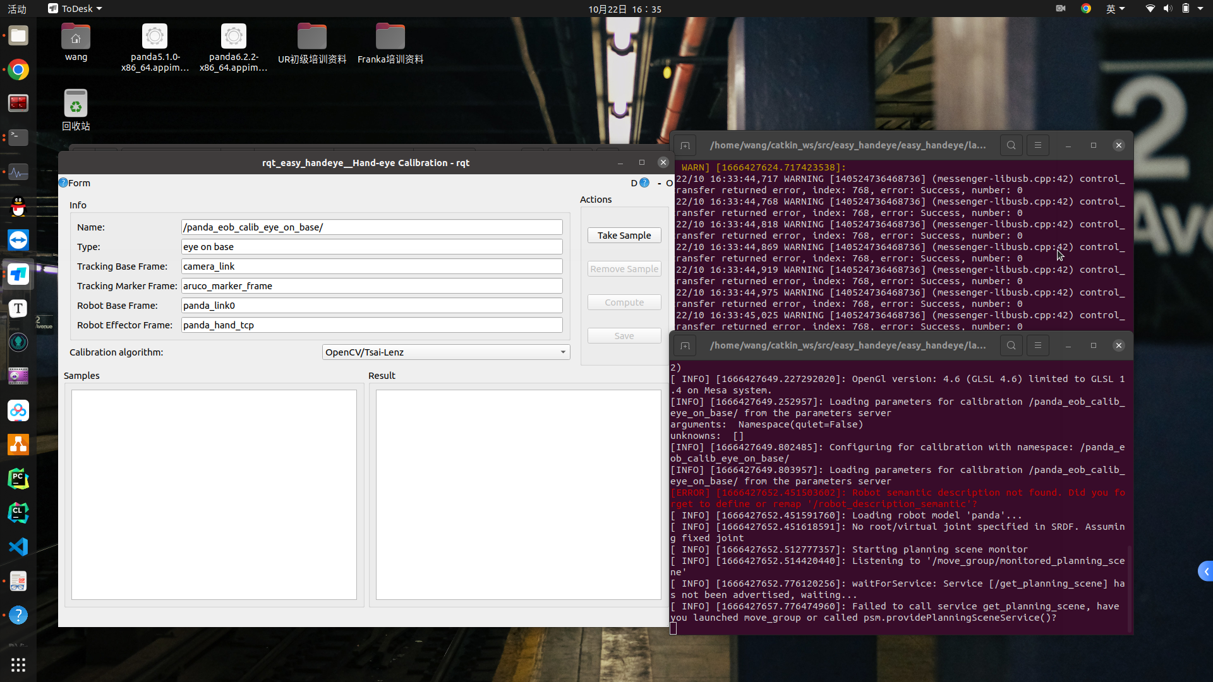Launch Google Chrome from dock
The width and height of the screenshot is (1213, 682).
point(18,69)
